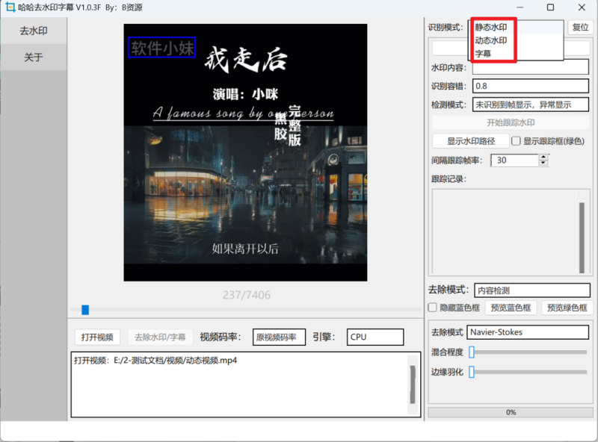
Task: Open the 检测模式 dropdown
Action: (531, 104)
